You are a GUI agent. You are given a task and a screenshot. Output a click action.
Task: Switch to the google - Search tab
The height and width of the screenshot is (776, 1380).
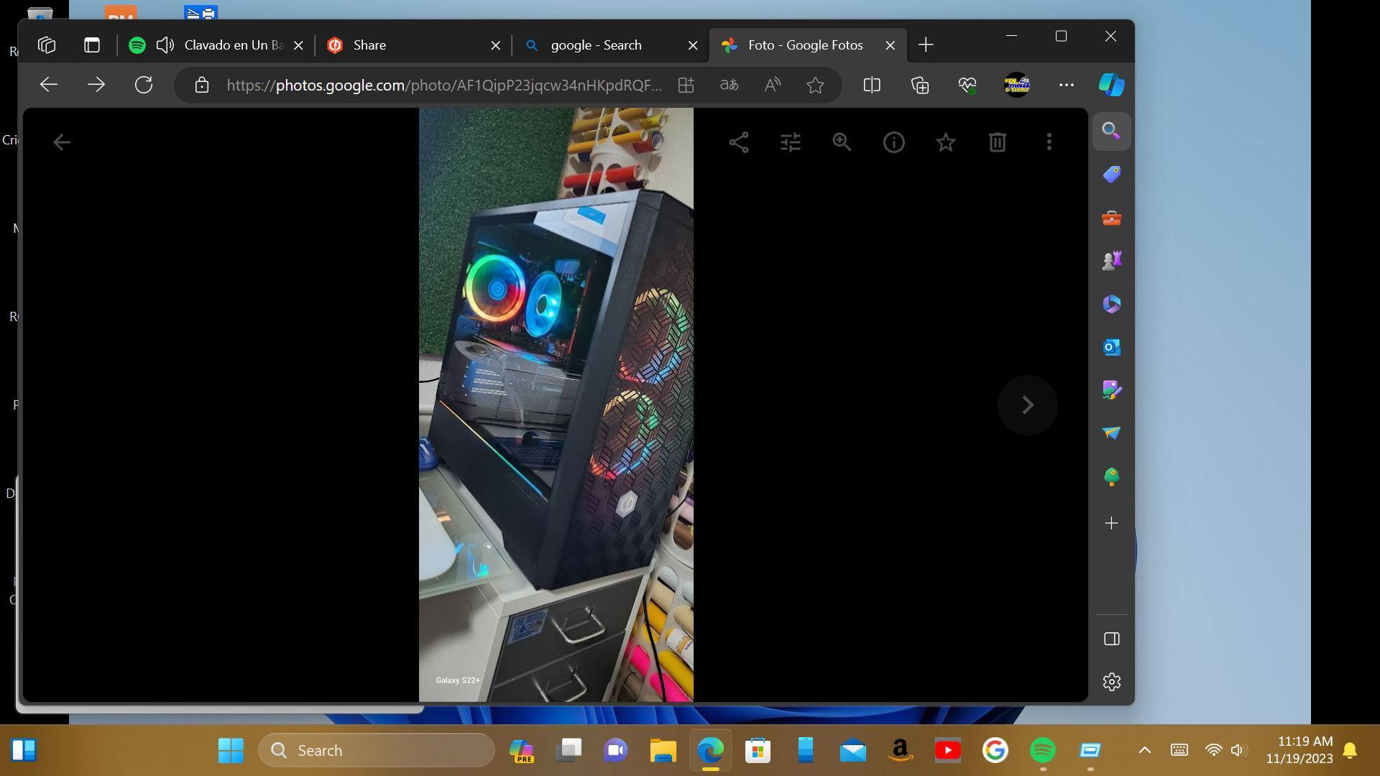597,45
